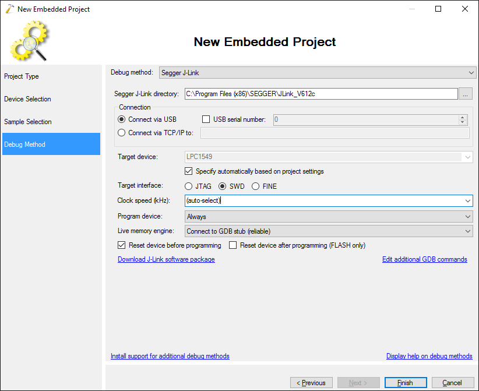Viewport: 479px width, 391px height.
Task: Click the Finish button
Action: coord(406,383)
